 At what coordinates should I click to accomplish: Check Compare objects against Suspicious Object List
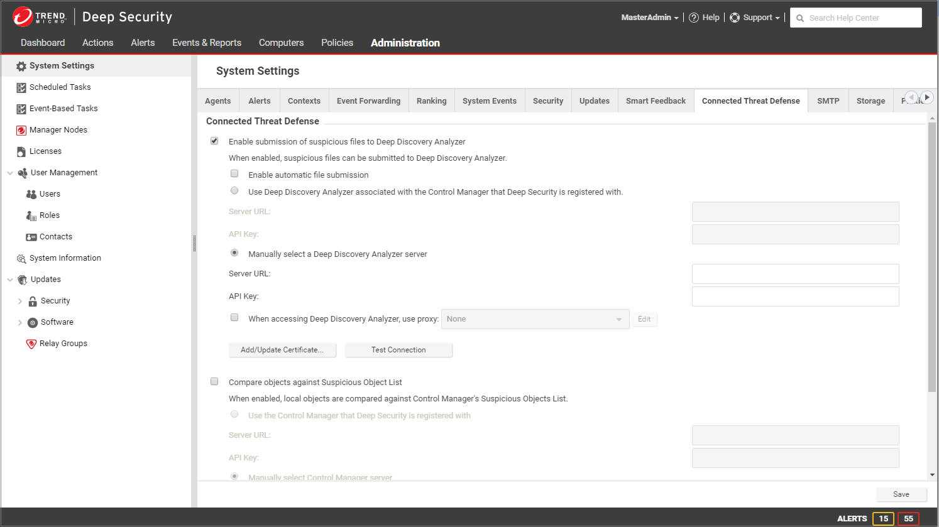pos(214,381)
